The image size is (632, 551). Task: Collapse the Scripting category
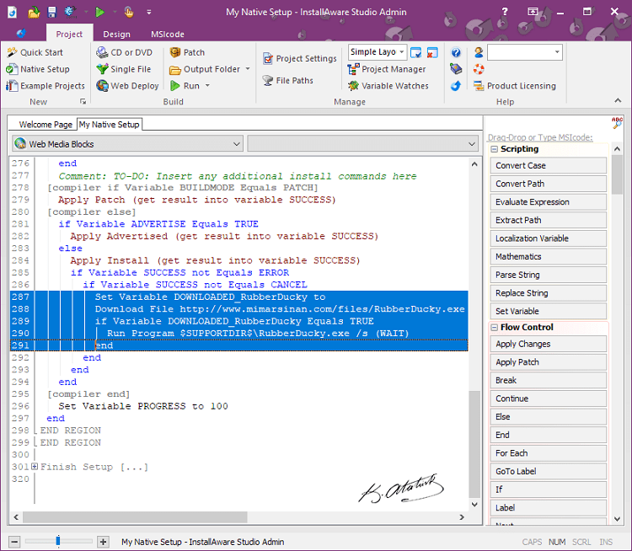click(494, 149)
